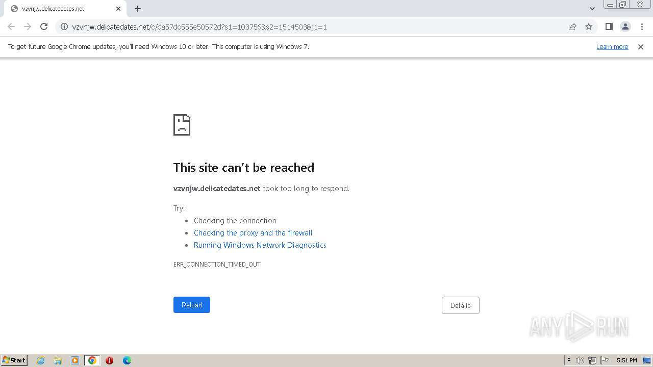
Task: Show hidden system tray icons
Action: tap(569, 360)
